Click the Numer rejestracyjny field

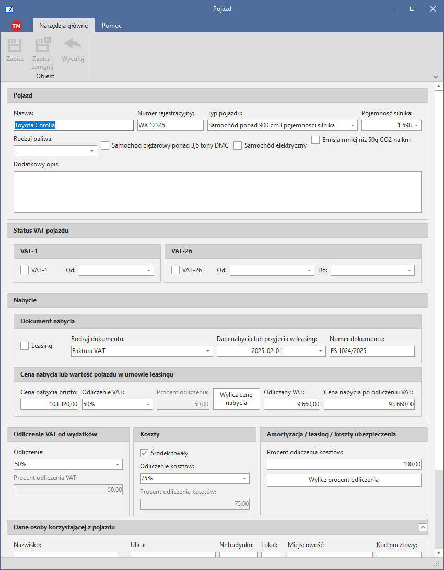(x=170, y=125)
